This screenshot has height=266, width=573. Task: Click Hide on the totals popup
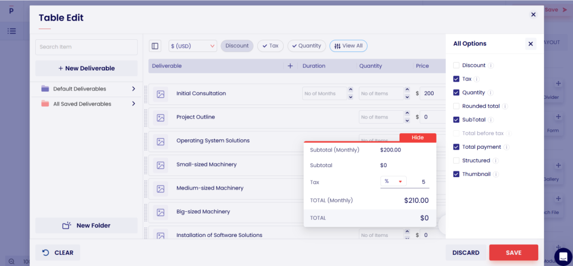(x=417, y=137)
